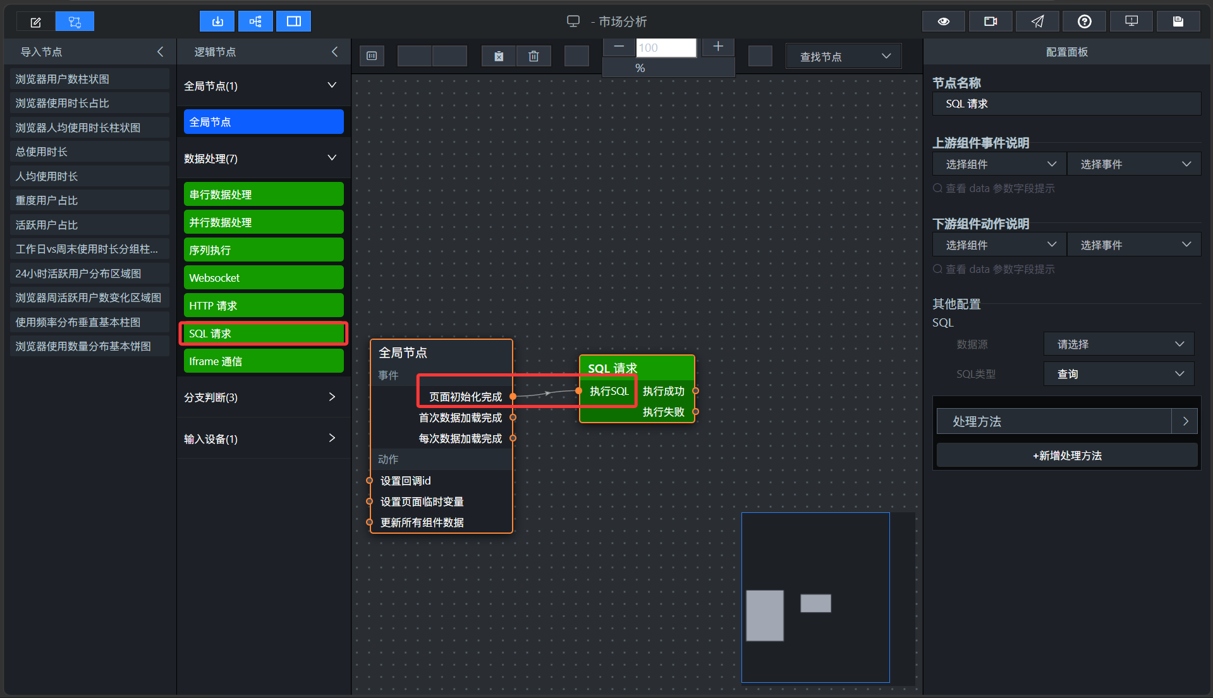The width and height of the screenshot is (1213, 698).
Task: Expand the 输入设备(1) group
Action: pos(332,438)
